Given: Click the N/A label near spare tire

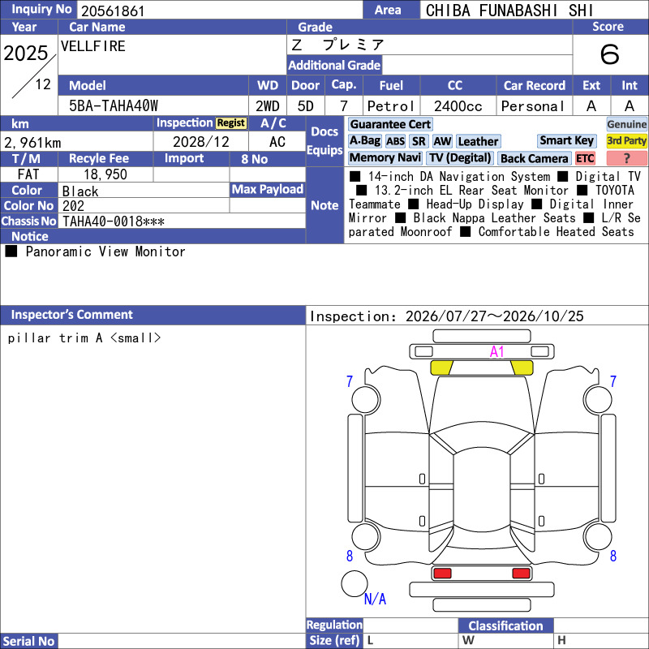Looking at the screenshot, I should [375, 599].
